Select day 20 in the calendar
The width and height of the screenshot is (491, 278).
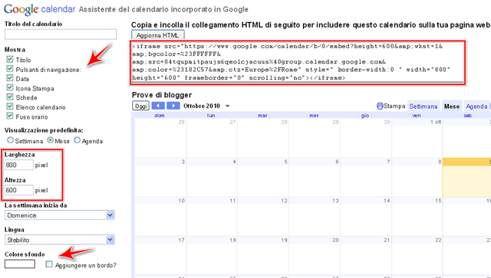coord(335,240)
